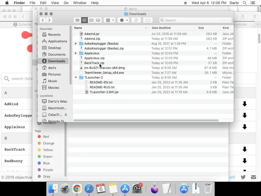Go back in Downloads window
The width and height of the screenshot is (261, 196).
click(43, 20)
